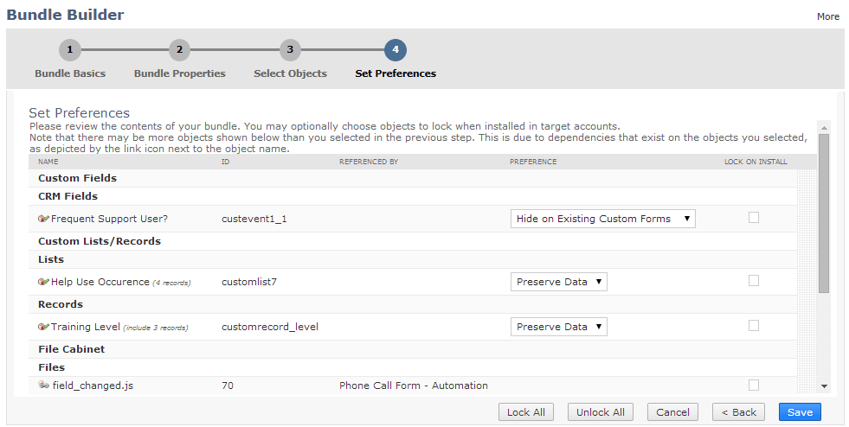The image size is (849, 427).
Task: Click the step 4 circle
Action: coord(396,50)
